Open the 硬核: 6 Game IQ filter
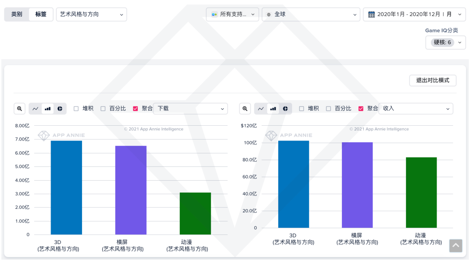This screenshot has height=261, width=471. pyautogui.click(x=445, y=42)
